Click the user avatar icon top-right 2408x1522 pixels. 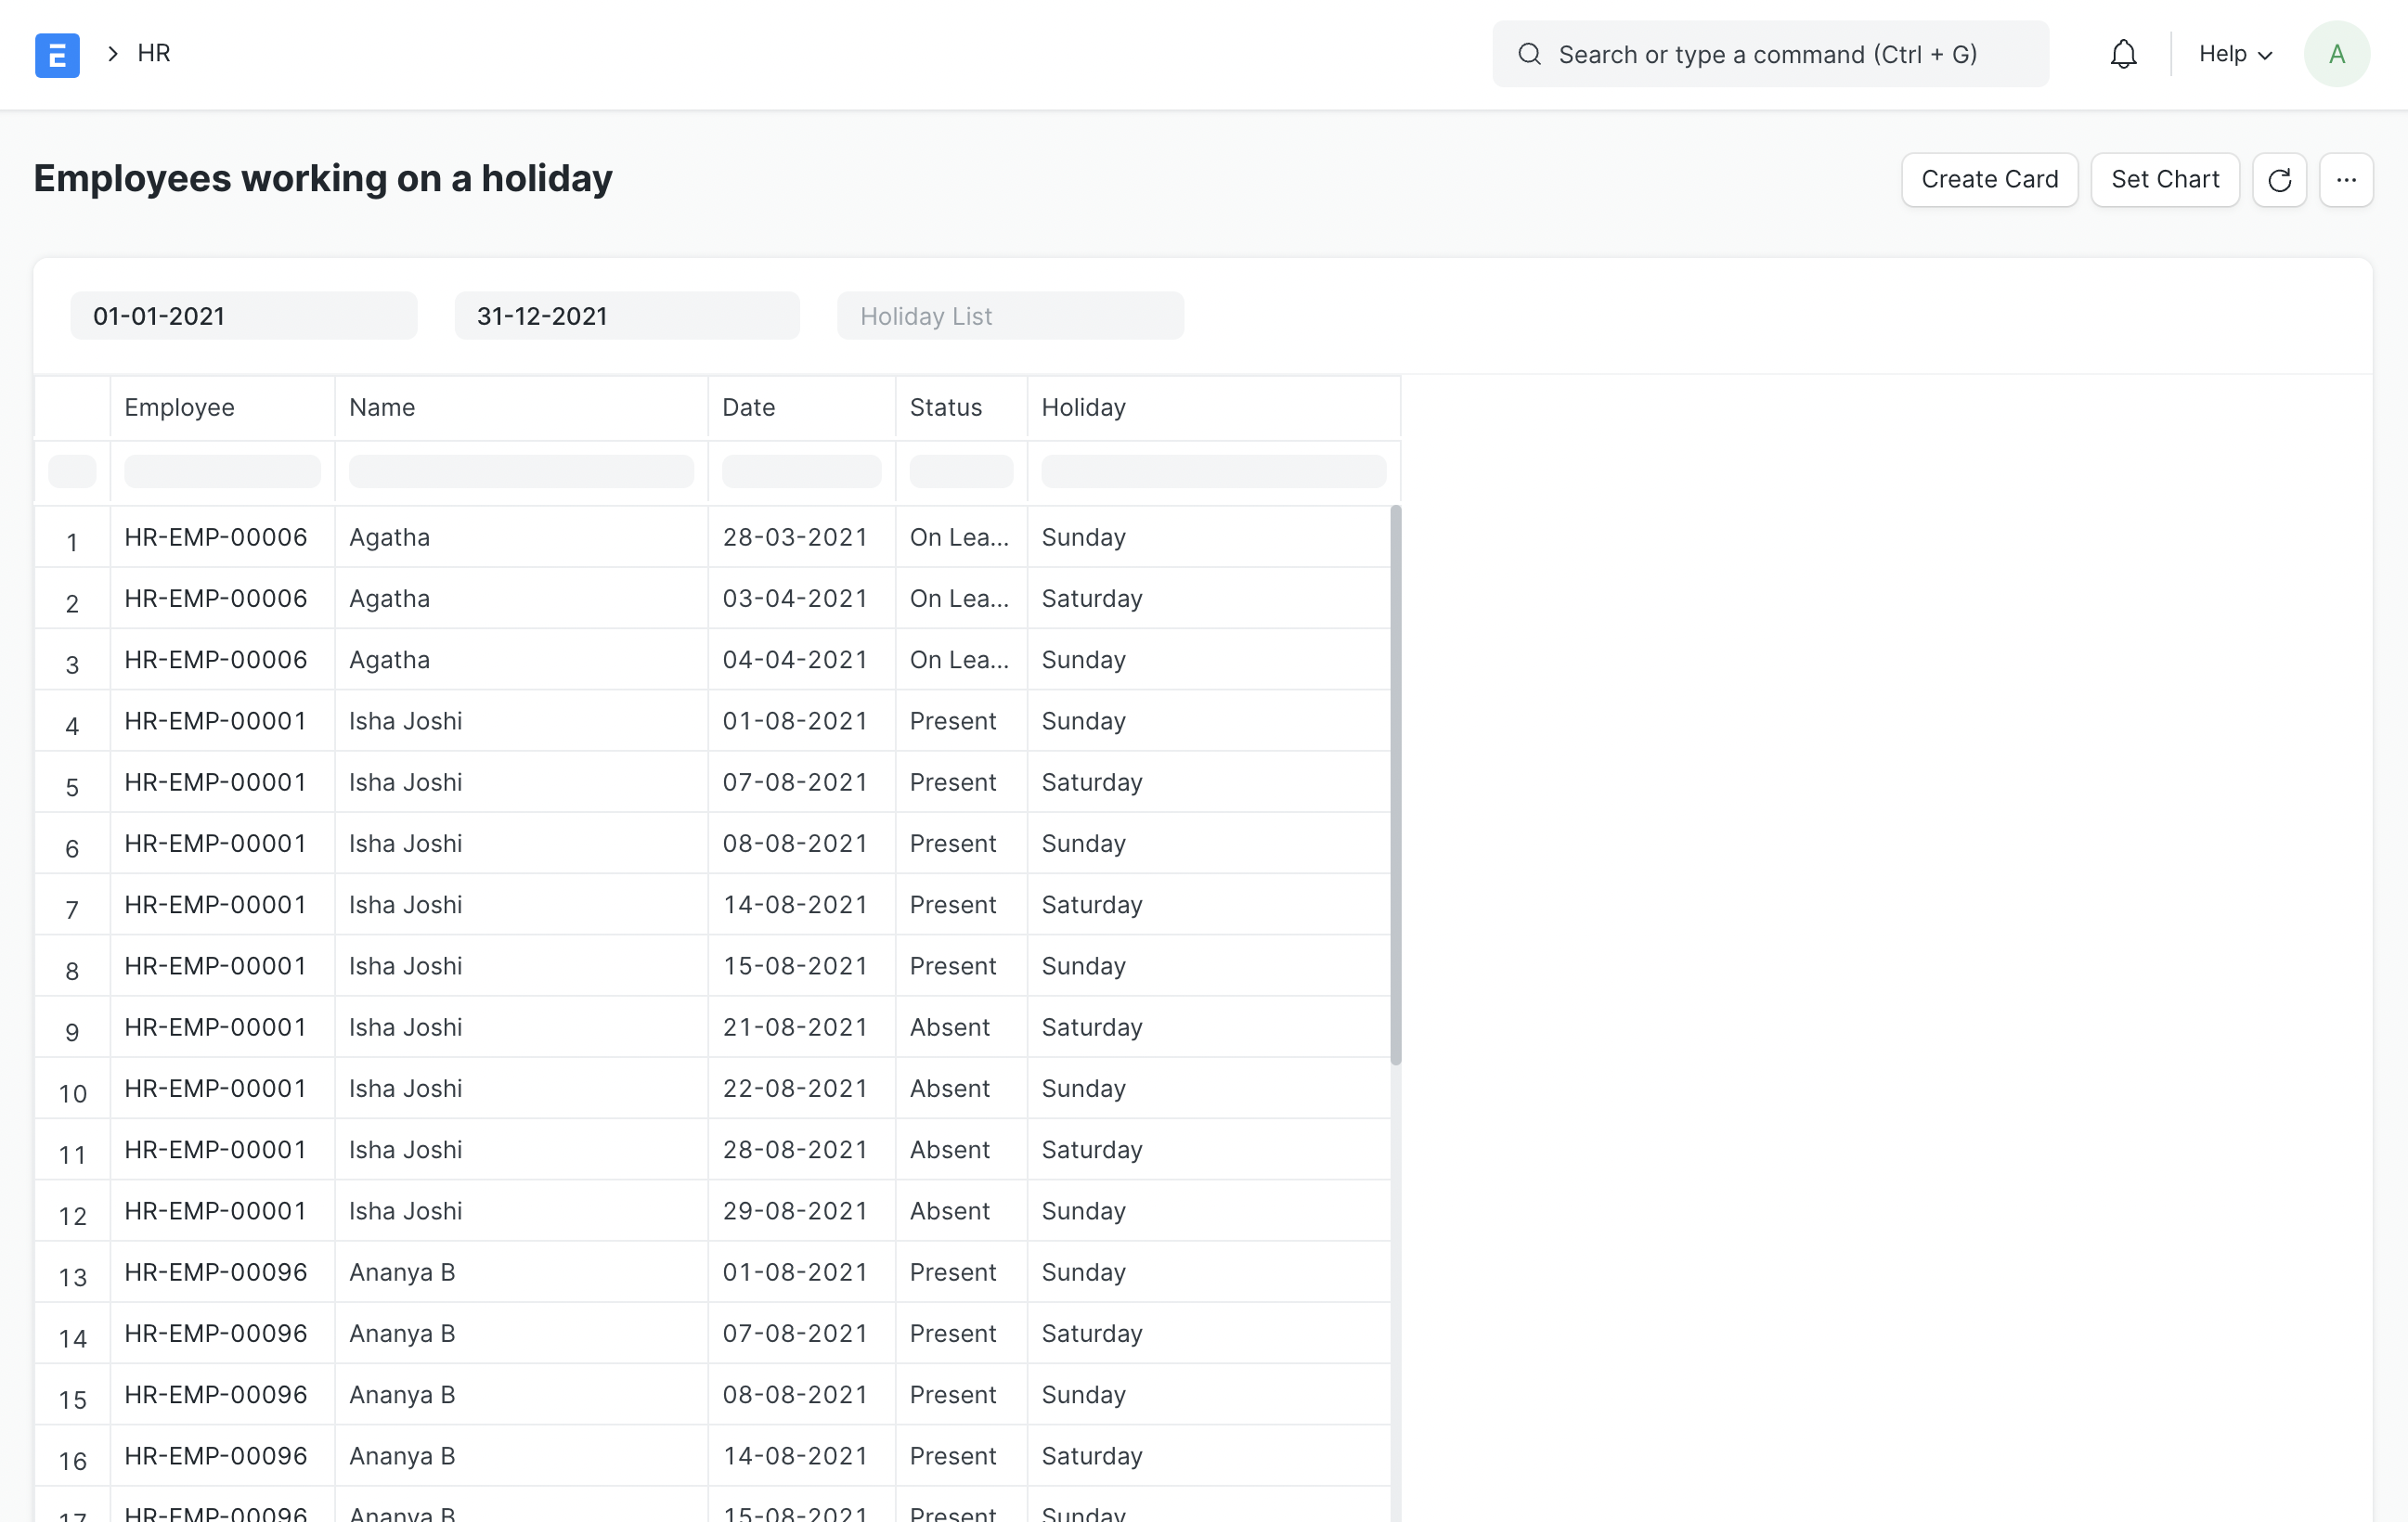[x=2339, y=53]
